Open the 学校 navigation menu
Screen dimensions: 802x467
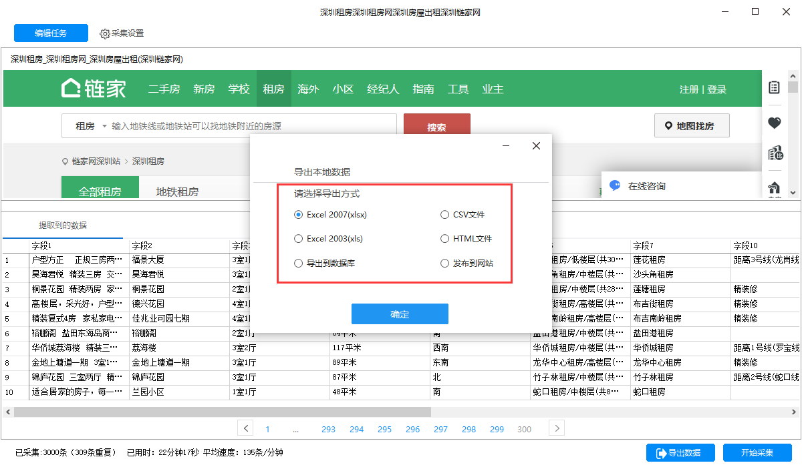pyautogui.click(x=239, y=89)
